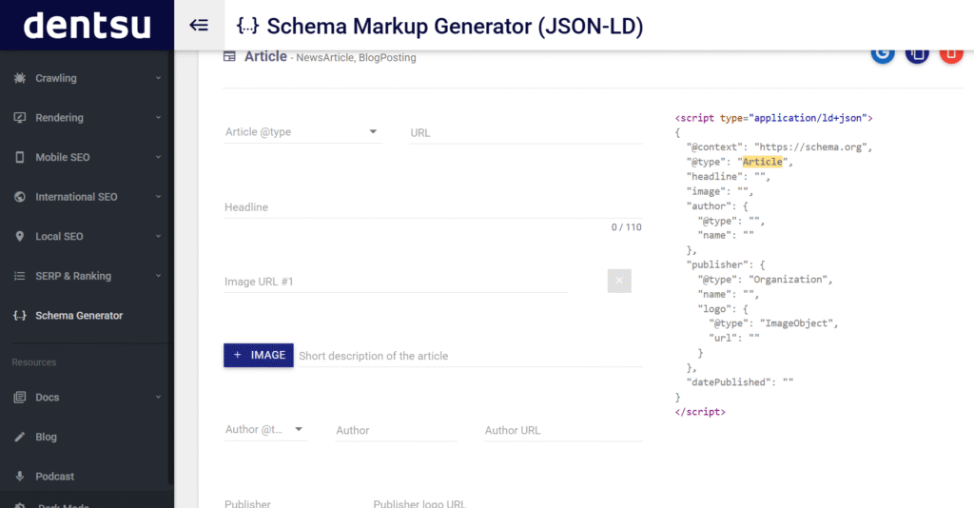
Task: Focus the Author URL field
Action: coord(563,430)
